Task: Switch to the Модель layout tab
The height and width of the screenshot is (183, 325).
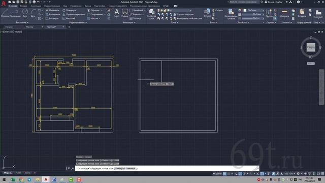Action: coord(8,173)
